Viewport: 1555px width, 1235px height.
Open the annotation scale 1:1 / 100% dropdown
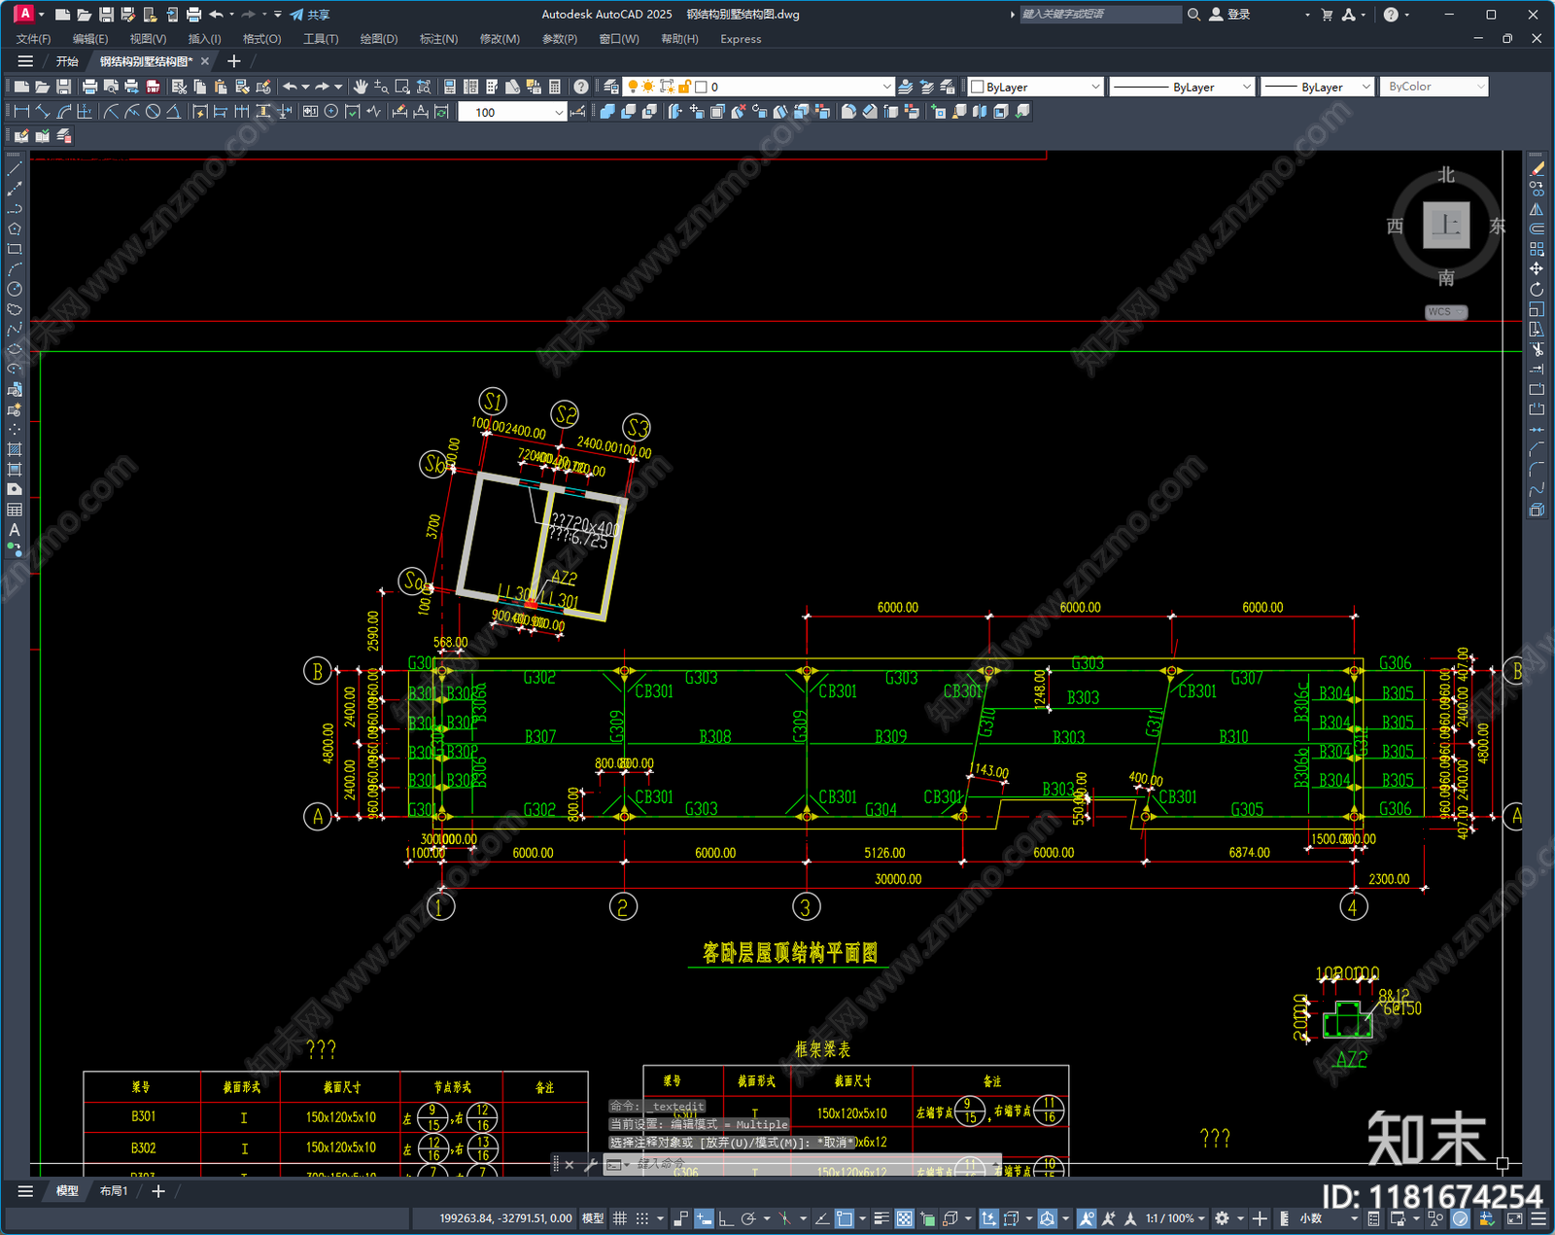[x=1174, y=1218]
